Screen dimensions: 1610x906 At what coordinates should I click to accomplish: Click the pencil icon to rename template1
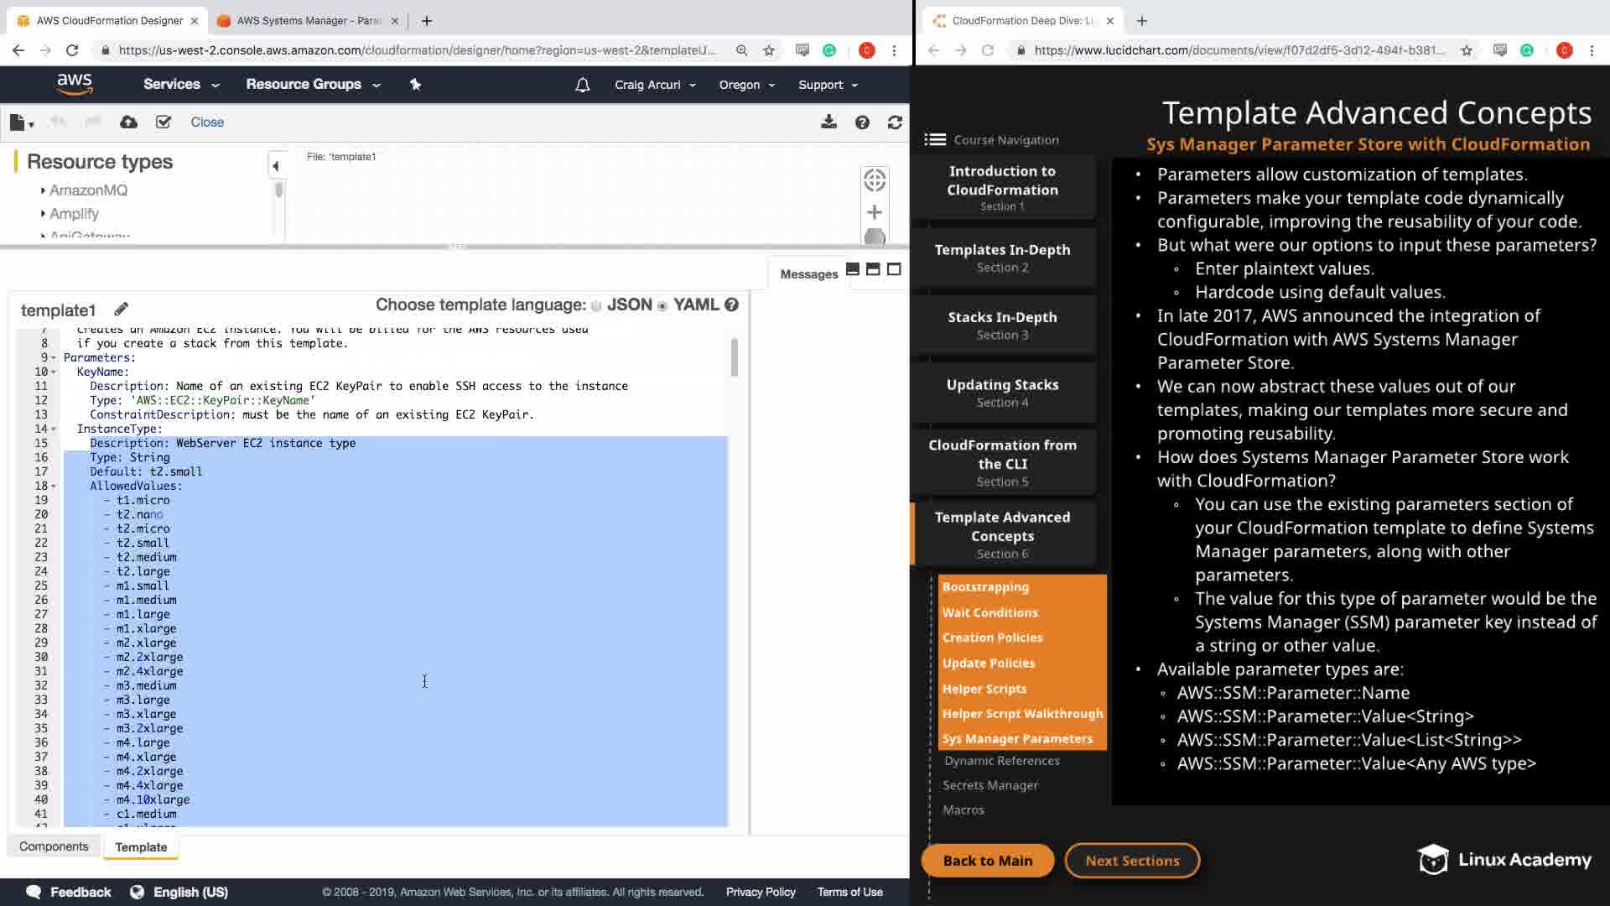(122, 310)
